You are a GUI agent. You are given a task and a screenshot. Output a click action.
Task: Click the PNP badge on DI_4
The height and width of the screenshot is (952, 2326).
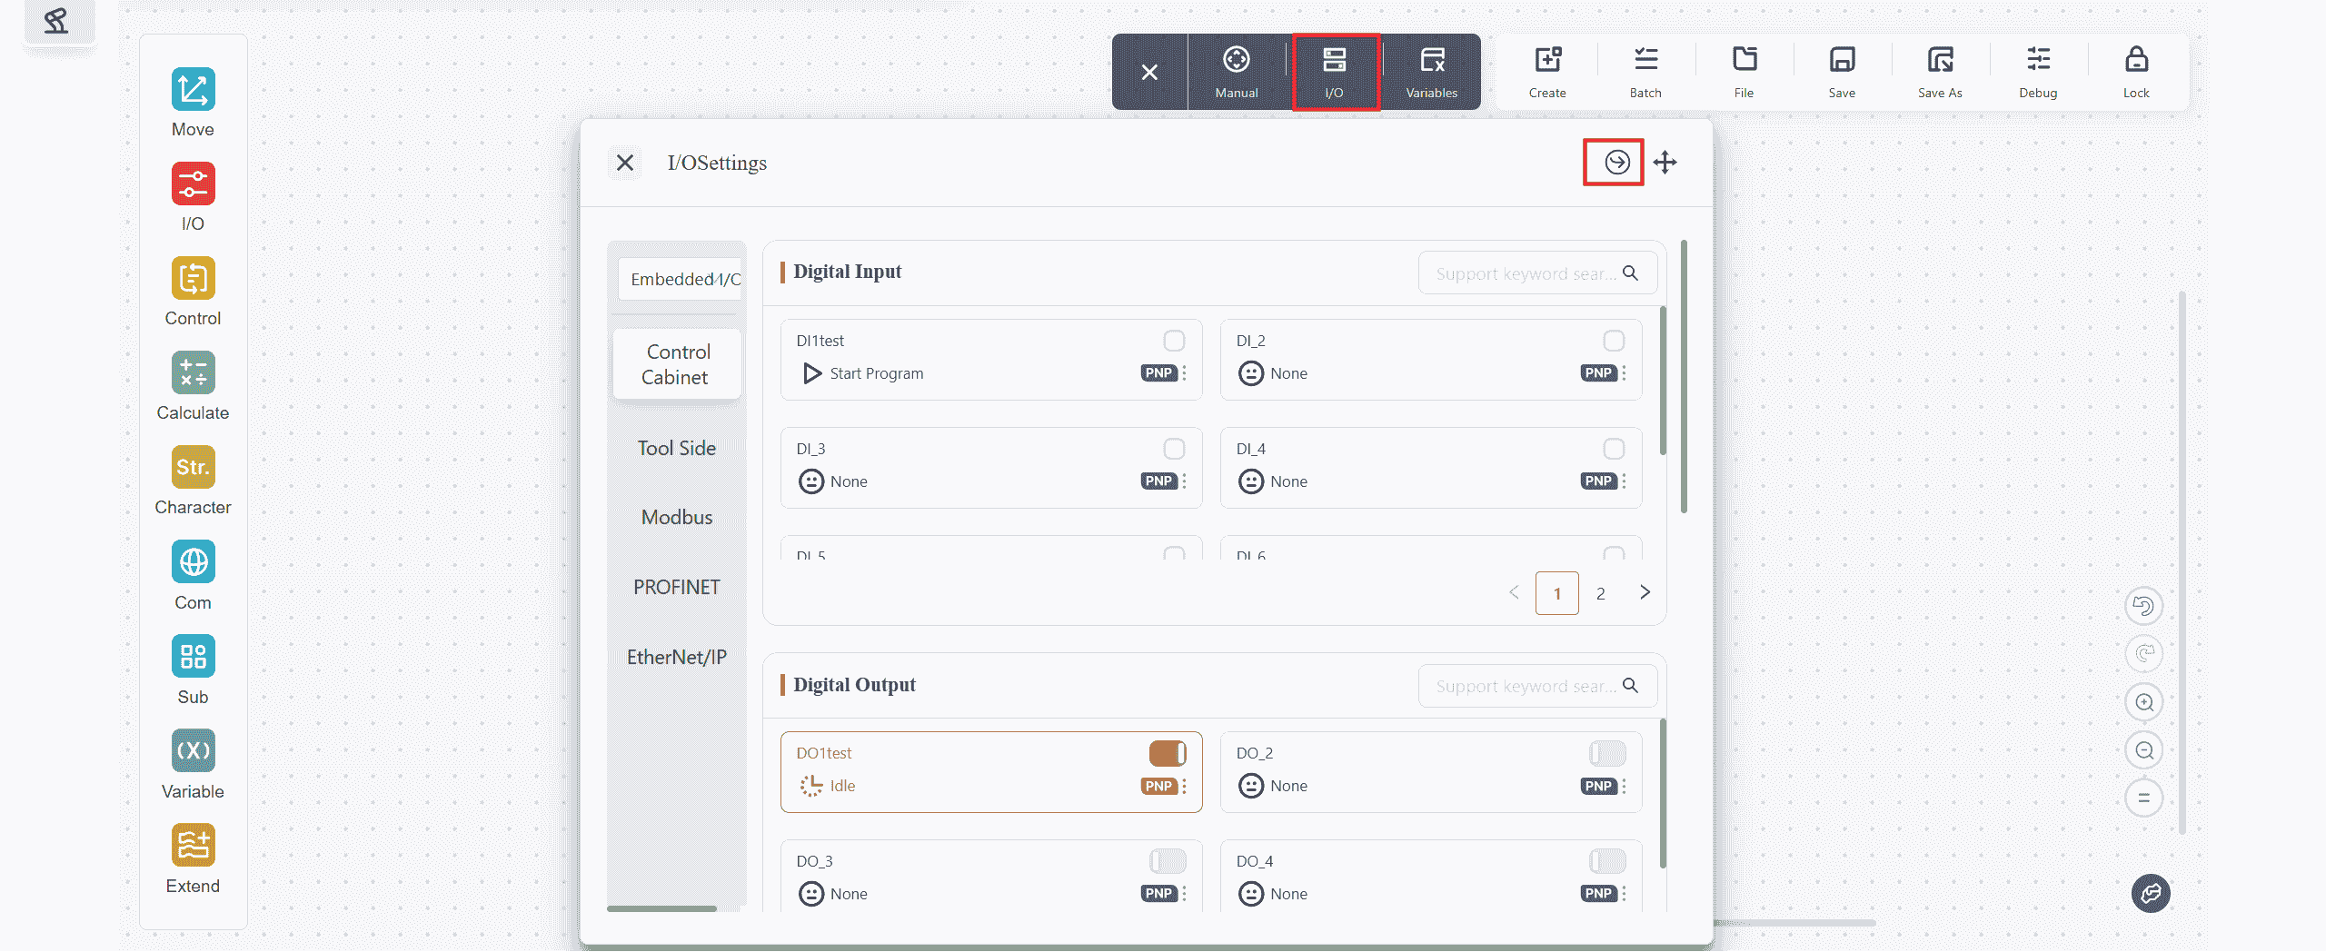click(1596, 481)
